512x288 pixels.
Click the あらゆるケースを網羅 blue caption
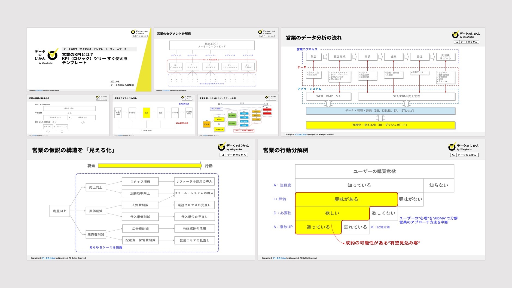106,247
